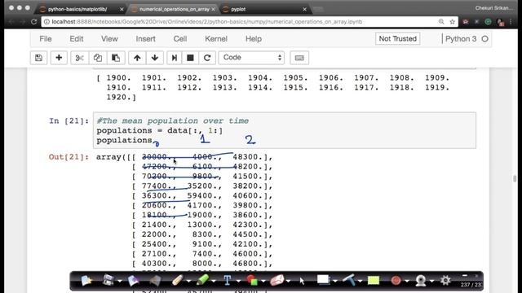Expand shapes tool options arrow

pyautogui.click(x=263, y=282)
